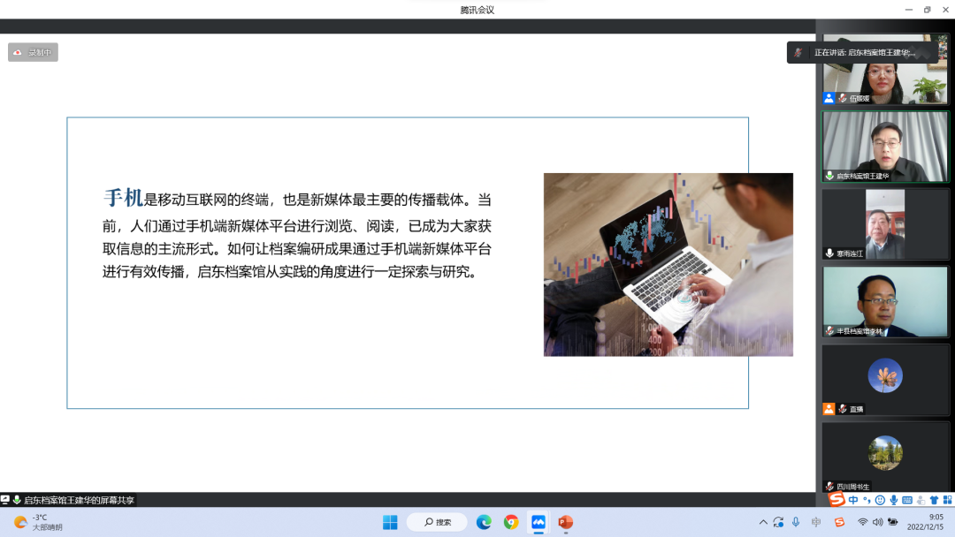
Task: Open volume speaker tray icon
Action: pyautogui.click(x=878, y=522)
